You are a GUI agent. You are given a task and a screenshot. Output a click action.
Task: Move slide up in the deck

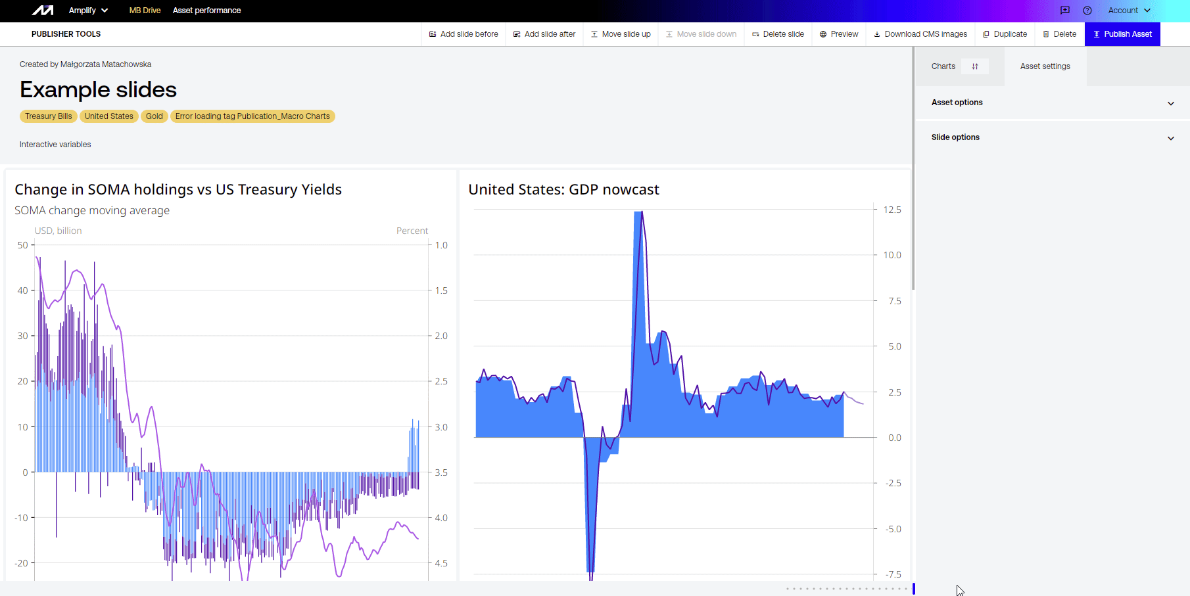point(621,34)
